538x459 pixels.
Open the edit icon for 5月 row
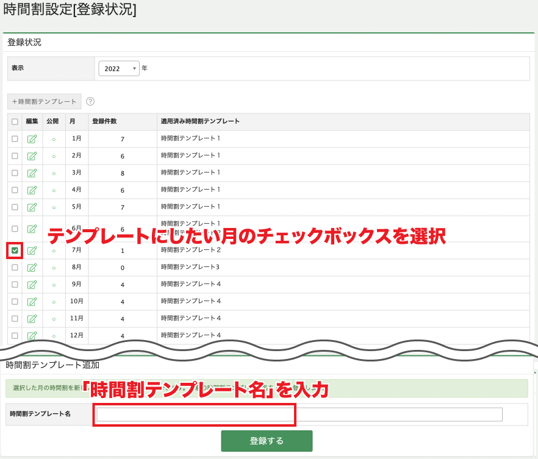[32, 207]
